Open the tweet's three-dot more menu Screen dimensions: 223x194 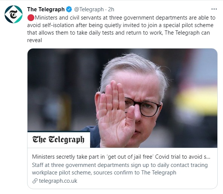tap(214, 9)
